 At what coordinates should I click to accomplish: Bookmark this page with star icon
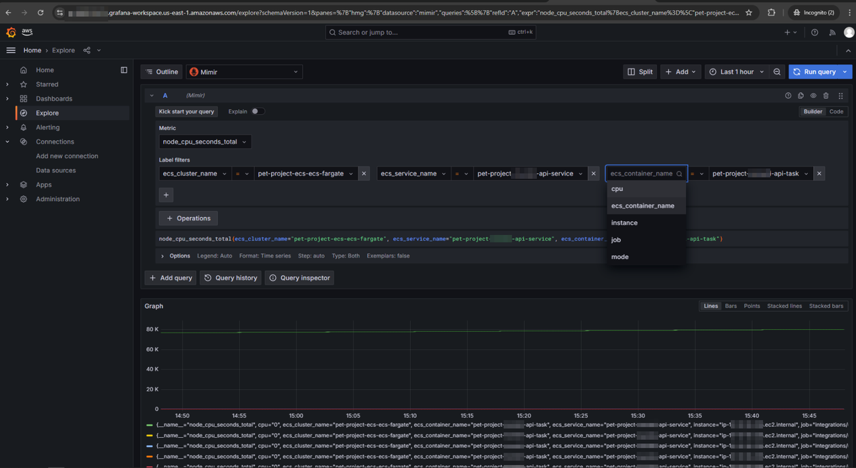tap(748, 12)
